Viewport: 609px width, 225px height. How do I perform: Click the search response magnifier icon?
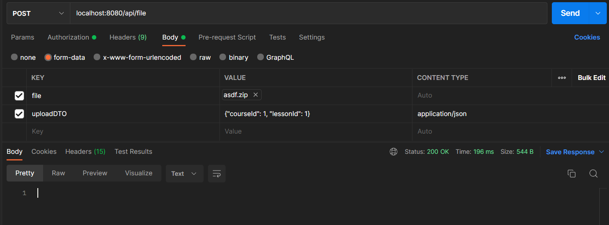pyautogui.click(x=593, y=174)
